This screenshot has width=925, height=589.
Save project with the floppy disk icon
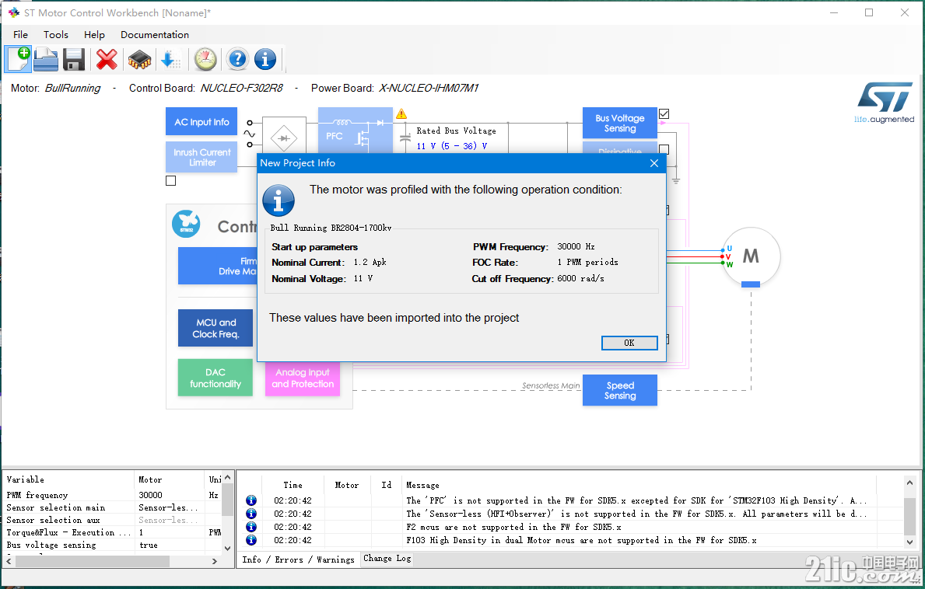tap(74, 60)
